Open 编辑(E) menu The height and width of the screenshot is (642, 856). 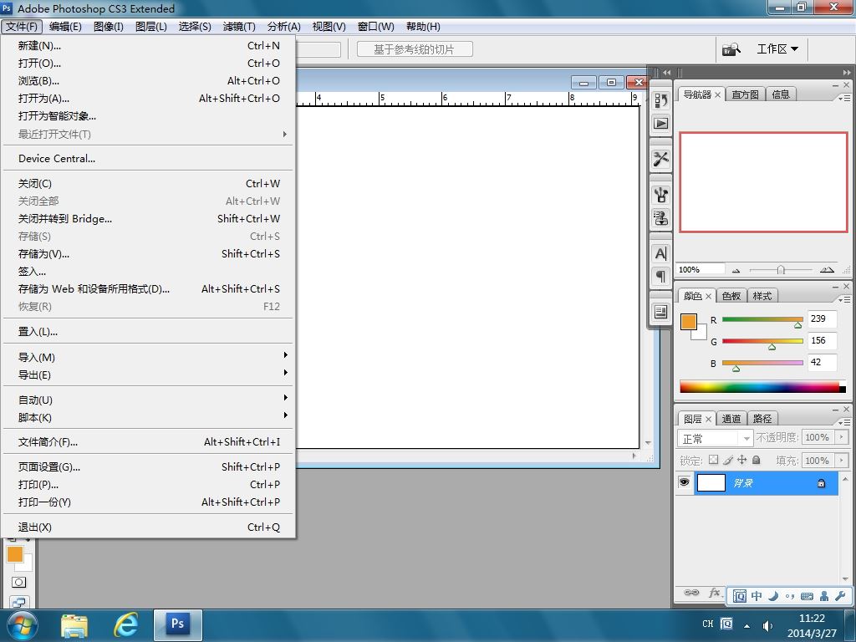pyautogui.click(x=65, y=26)
